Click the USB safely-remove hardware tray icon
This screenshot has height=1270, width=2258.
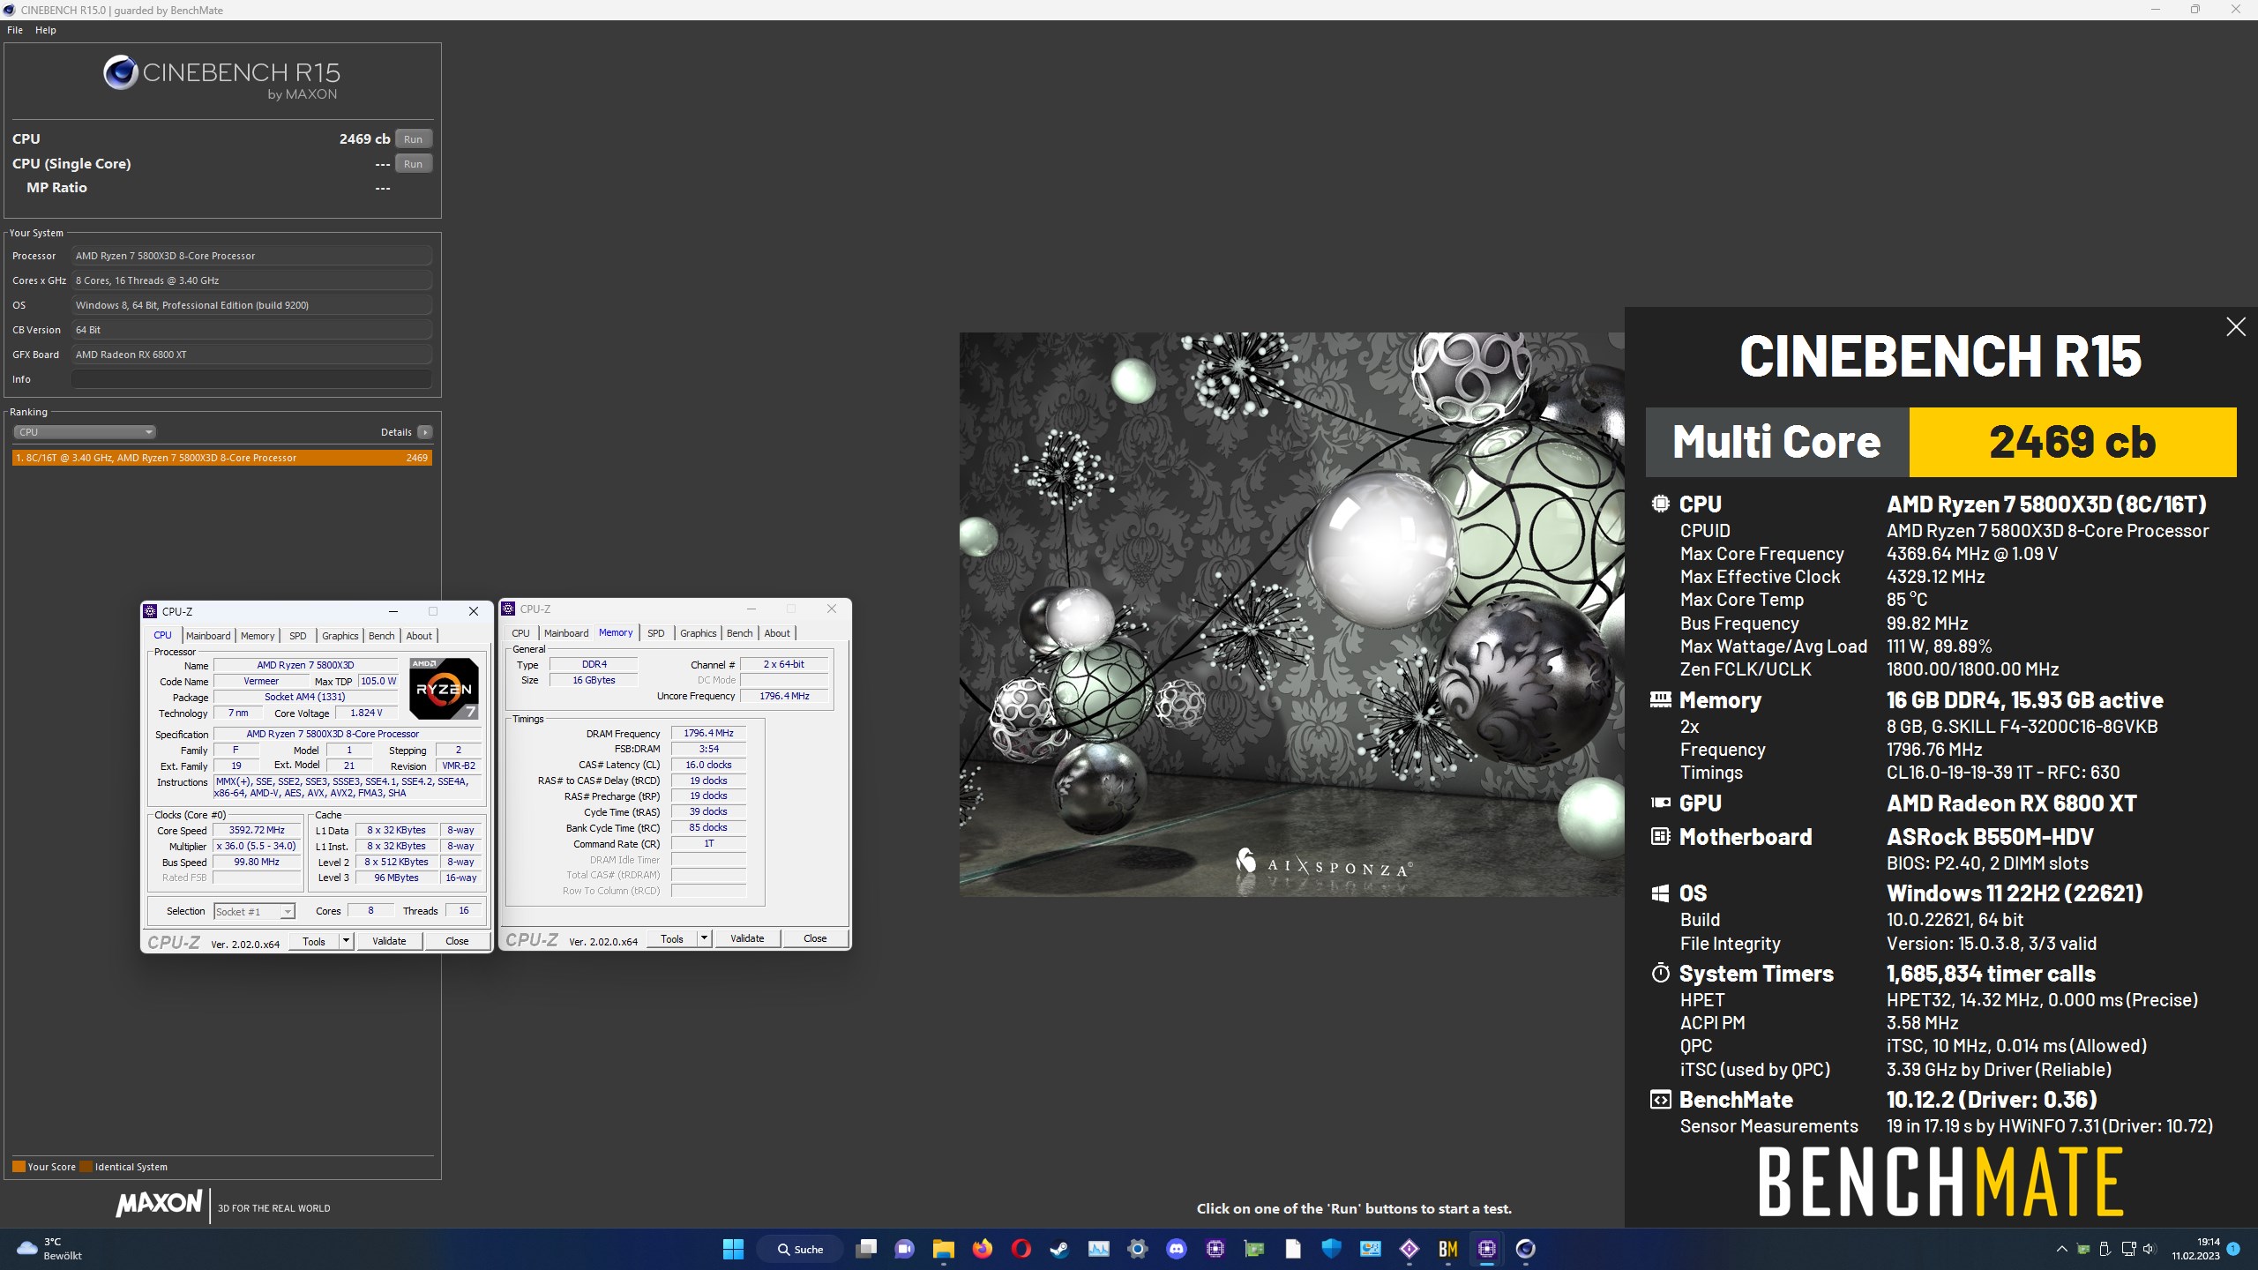(2105, 1249)
